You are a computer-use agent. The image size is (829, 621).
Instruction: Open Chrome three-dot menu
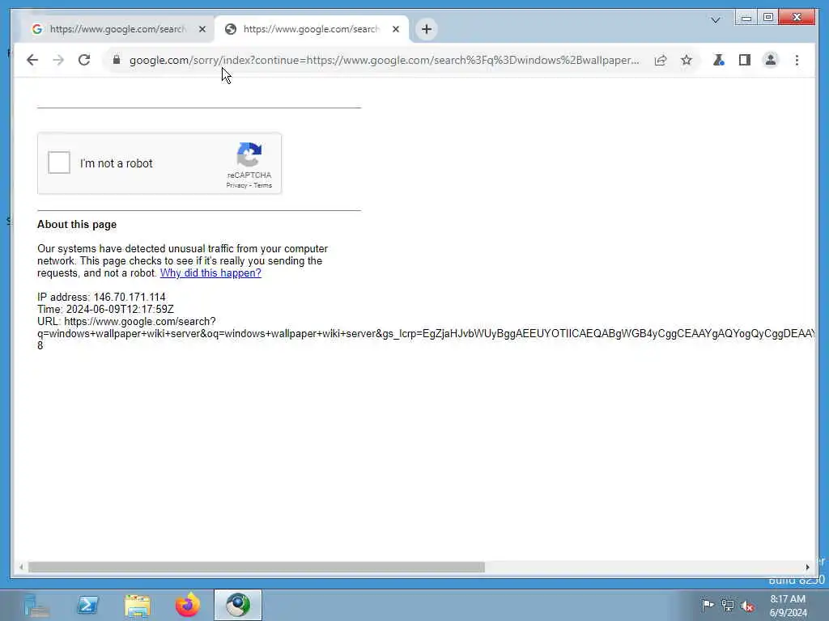[x=797, y=60]
